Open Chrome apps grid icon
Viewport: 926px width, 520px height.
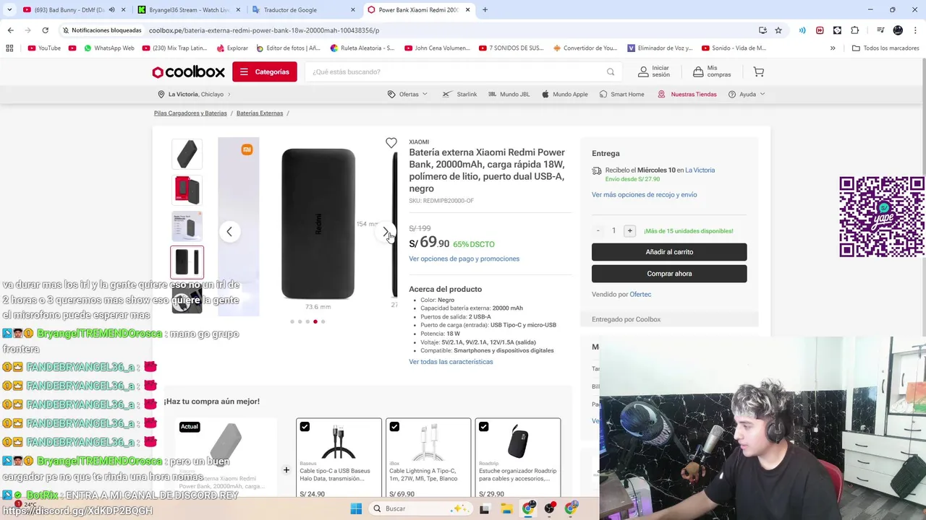[9, 48]
